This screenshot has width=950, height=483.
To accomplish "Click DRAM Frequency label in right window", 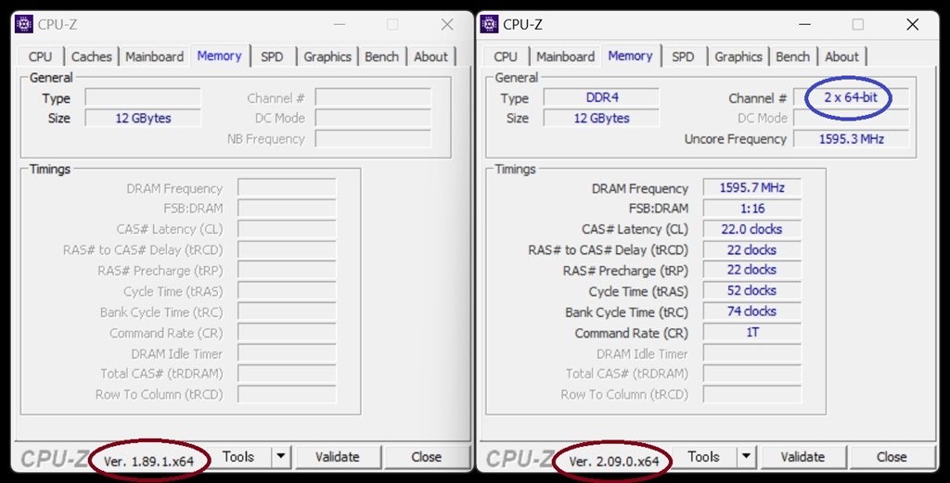I will [x=640, y=189].
